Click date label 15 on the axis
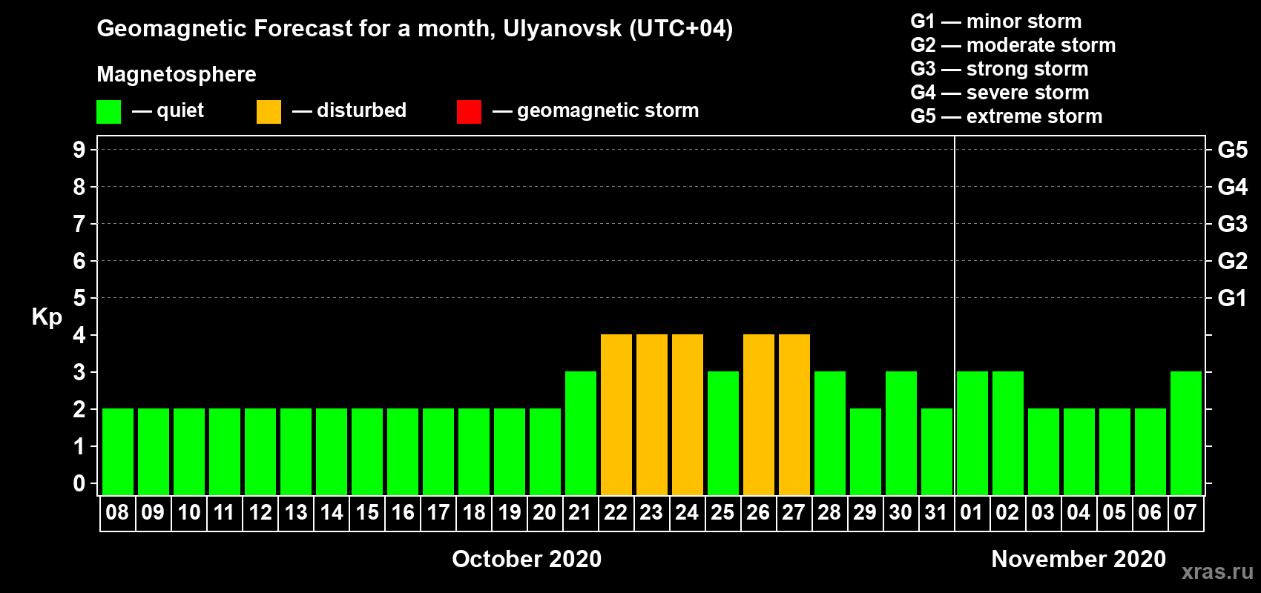The image size is (1261, 593). [366, 512]
